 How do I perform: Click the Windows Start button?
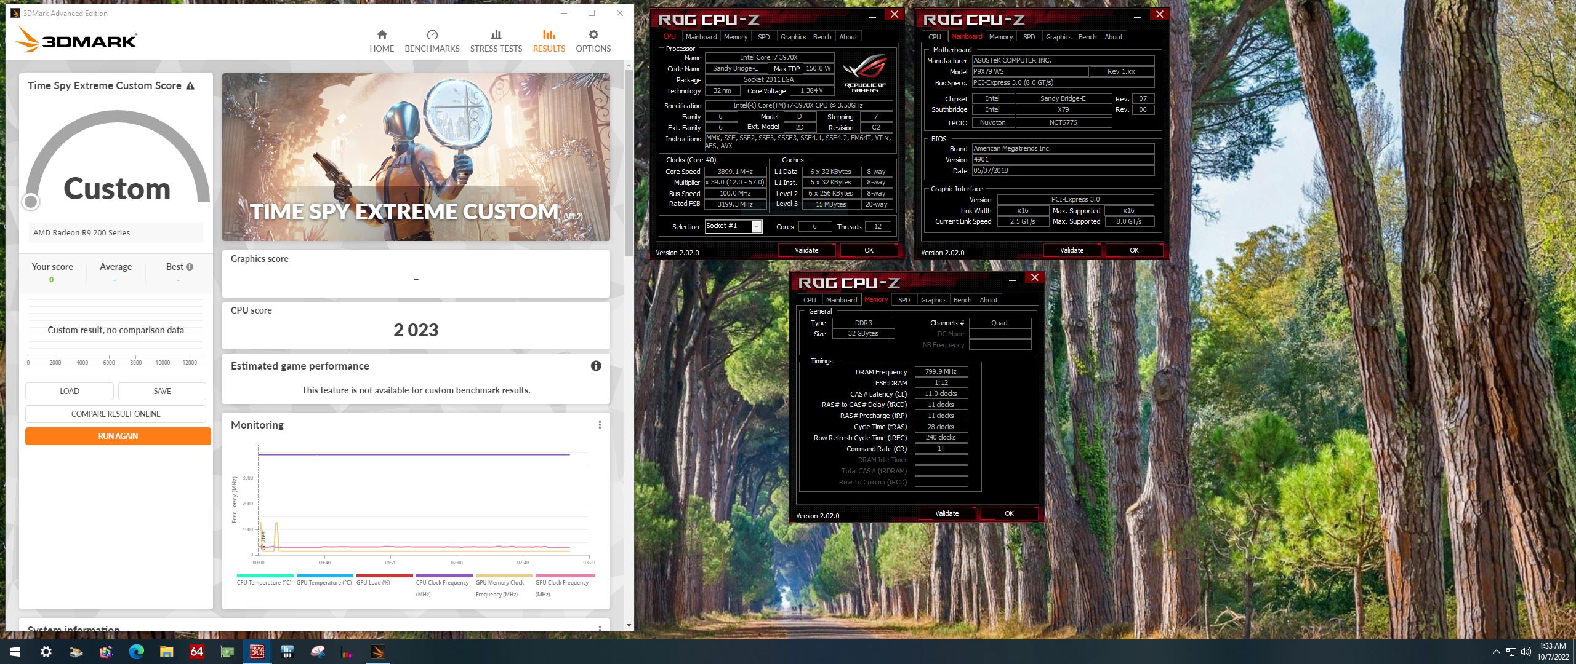tap(15, 652)
